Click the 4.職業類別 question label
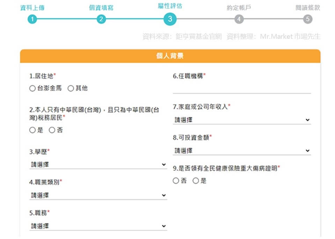The width and height of the screenshot is (335, 239). coord(45,182)
